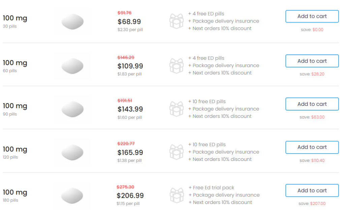The image size is (345, 214).
Task: Add the 120 pills option to cart
Action: [x=312, y=147]
